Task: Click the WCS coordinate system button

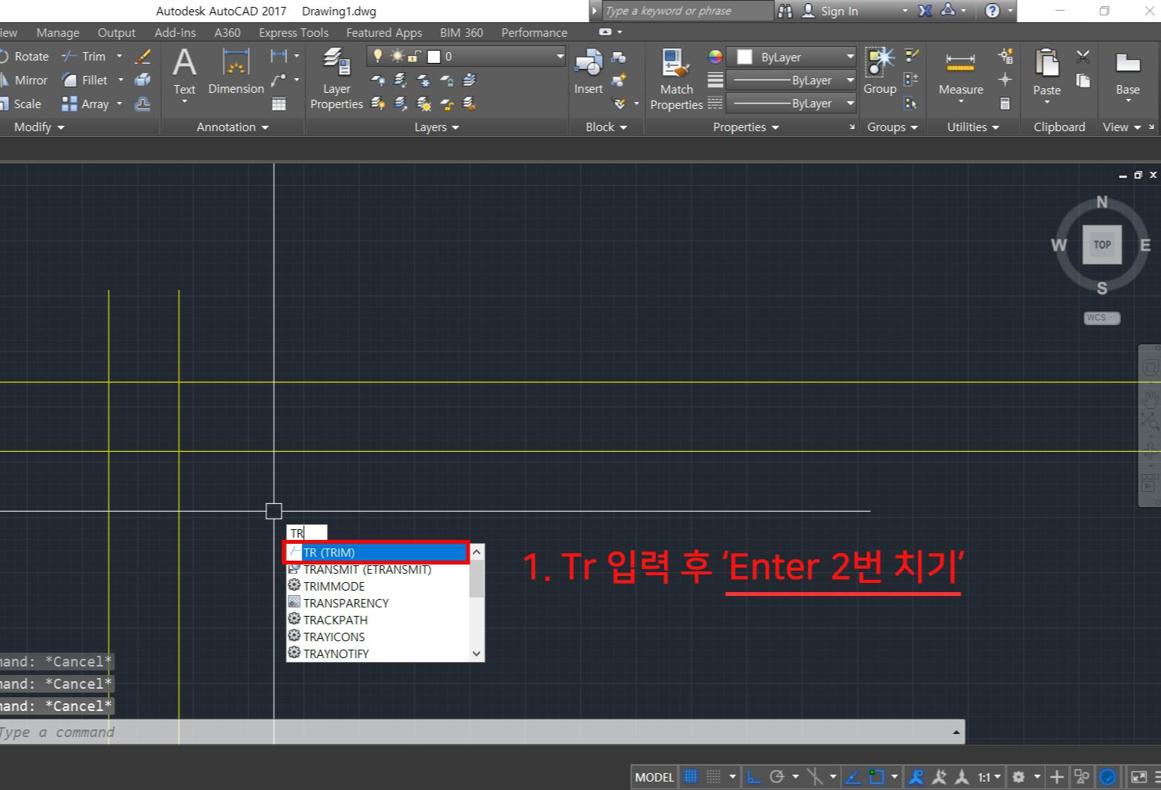Action: click(x=1102, y=318)
